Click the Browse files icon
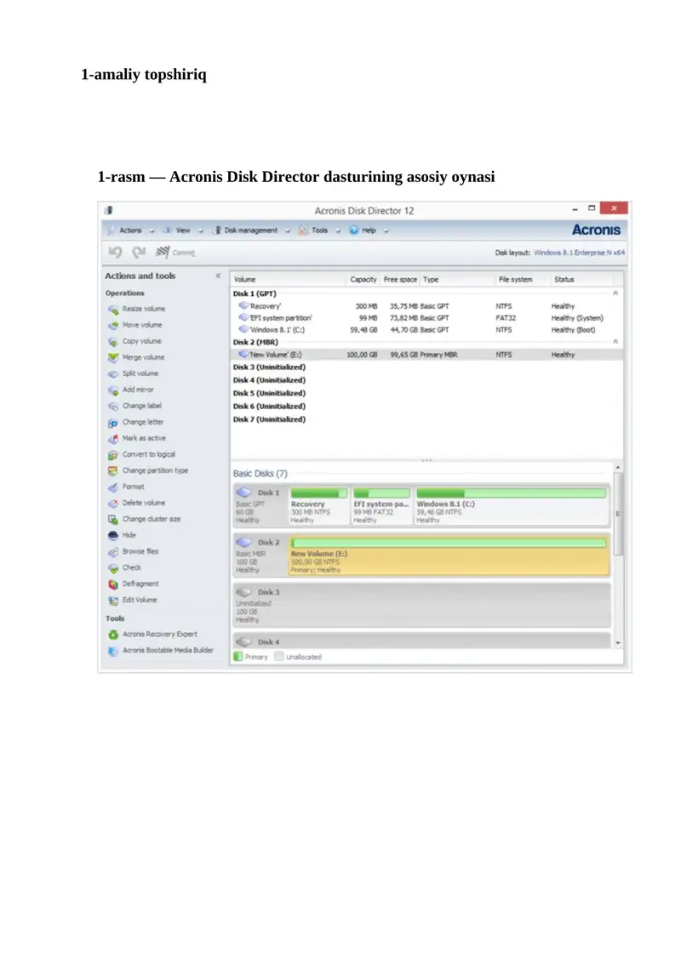Screen dimensions: 681x962 [113, 551]
